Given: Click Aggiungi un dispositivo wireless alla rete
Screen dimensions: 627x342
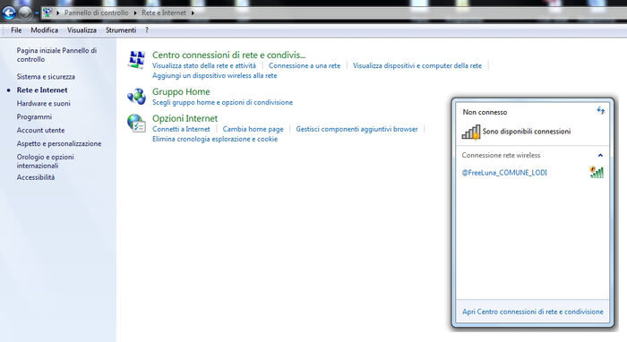Looking at the screenshot, I should (x=214, y=75).
